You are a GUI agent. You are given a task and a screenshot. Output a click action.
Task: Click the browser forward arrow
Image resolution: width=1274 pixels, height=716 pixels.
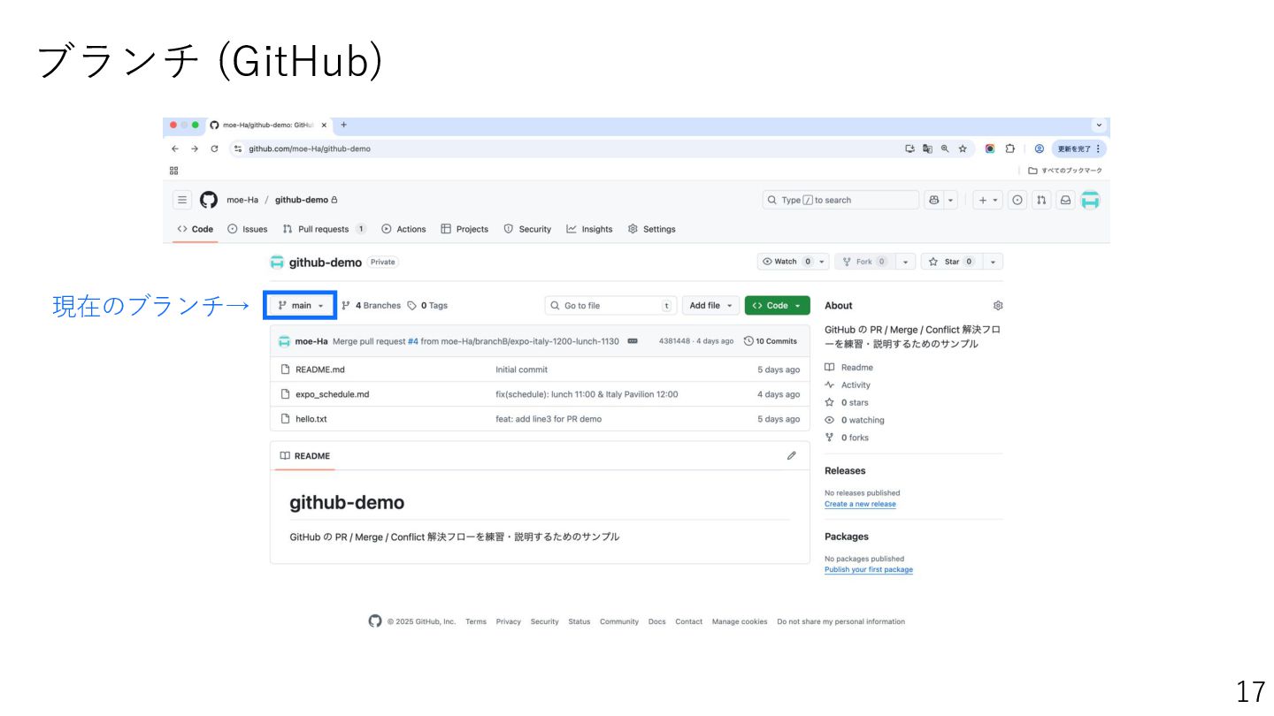195,149
